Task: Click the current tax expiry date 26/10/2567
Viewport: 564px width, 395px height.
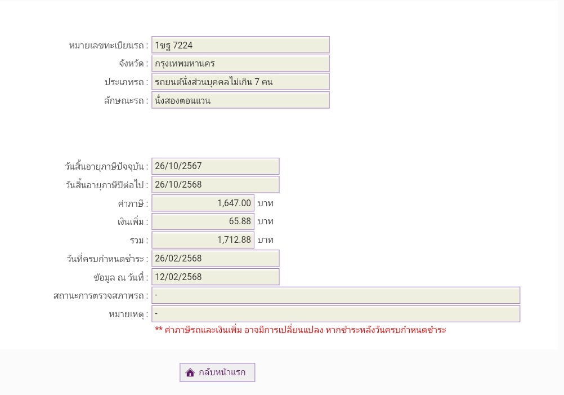Action: point(215,166)
